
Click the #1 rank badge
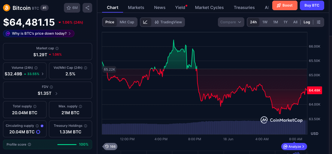44,8
